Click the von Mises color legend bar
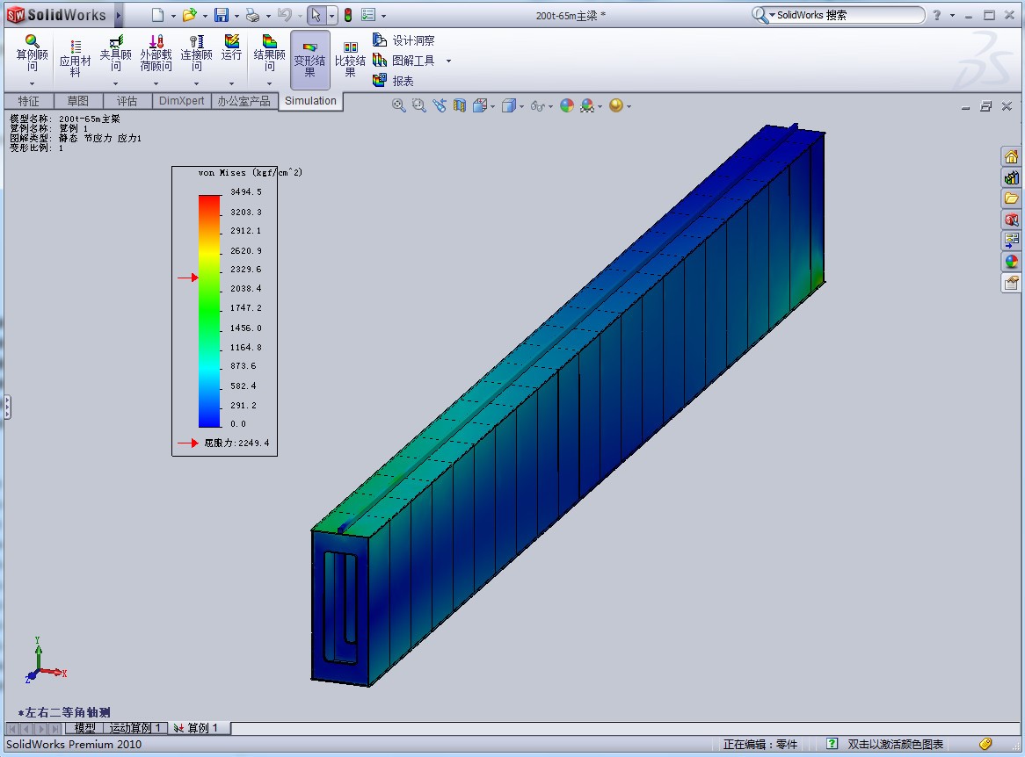The image size is (1025, 757). (208, 310)
